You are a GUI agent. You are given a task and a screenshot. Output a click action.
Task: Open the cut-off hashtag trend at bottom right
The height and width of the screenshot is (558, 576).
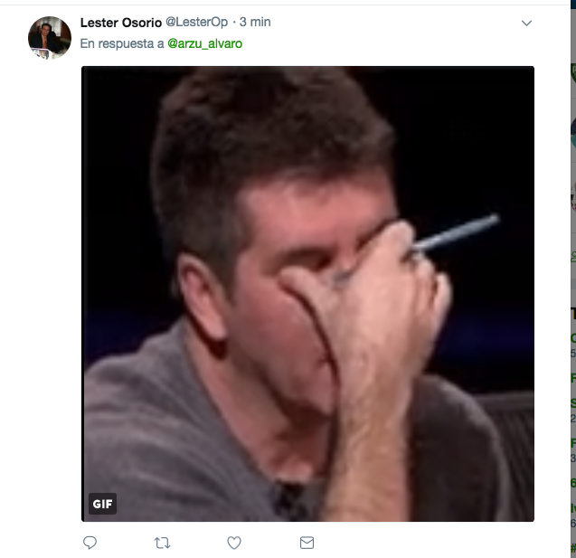tap(573, 548)
